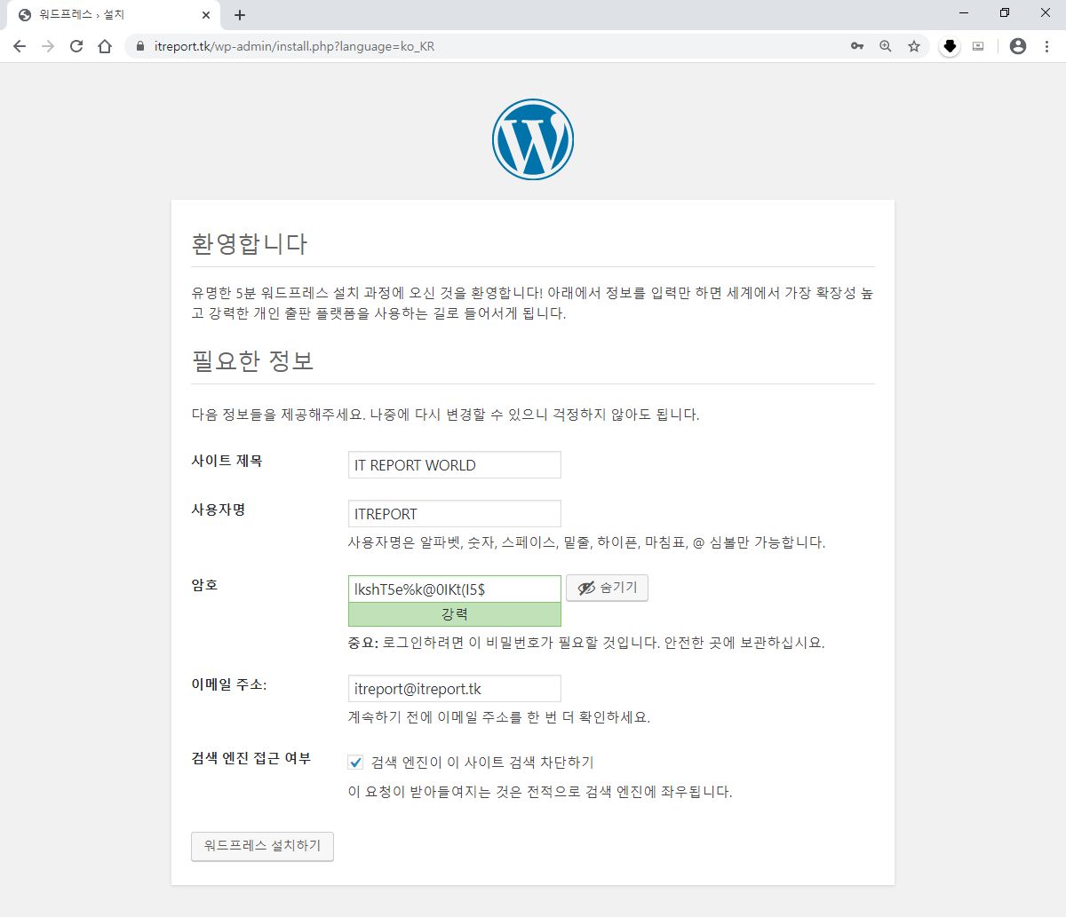This screenshot has width=1066, height=917.
Task: Click the gray extension icon beside download icon
Action: [978, 46]
